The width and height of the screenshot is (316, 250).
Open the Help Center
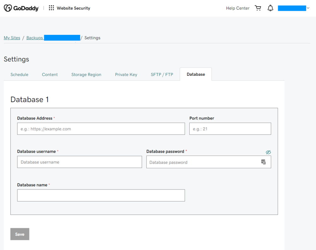[237, 8]
